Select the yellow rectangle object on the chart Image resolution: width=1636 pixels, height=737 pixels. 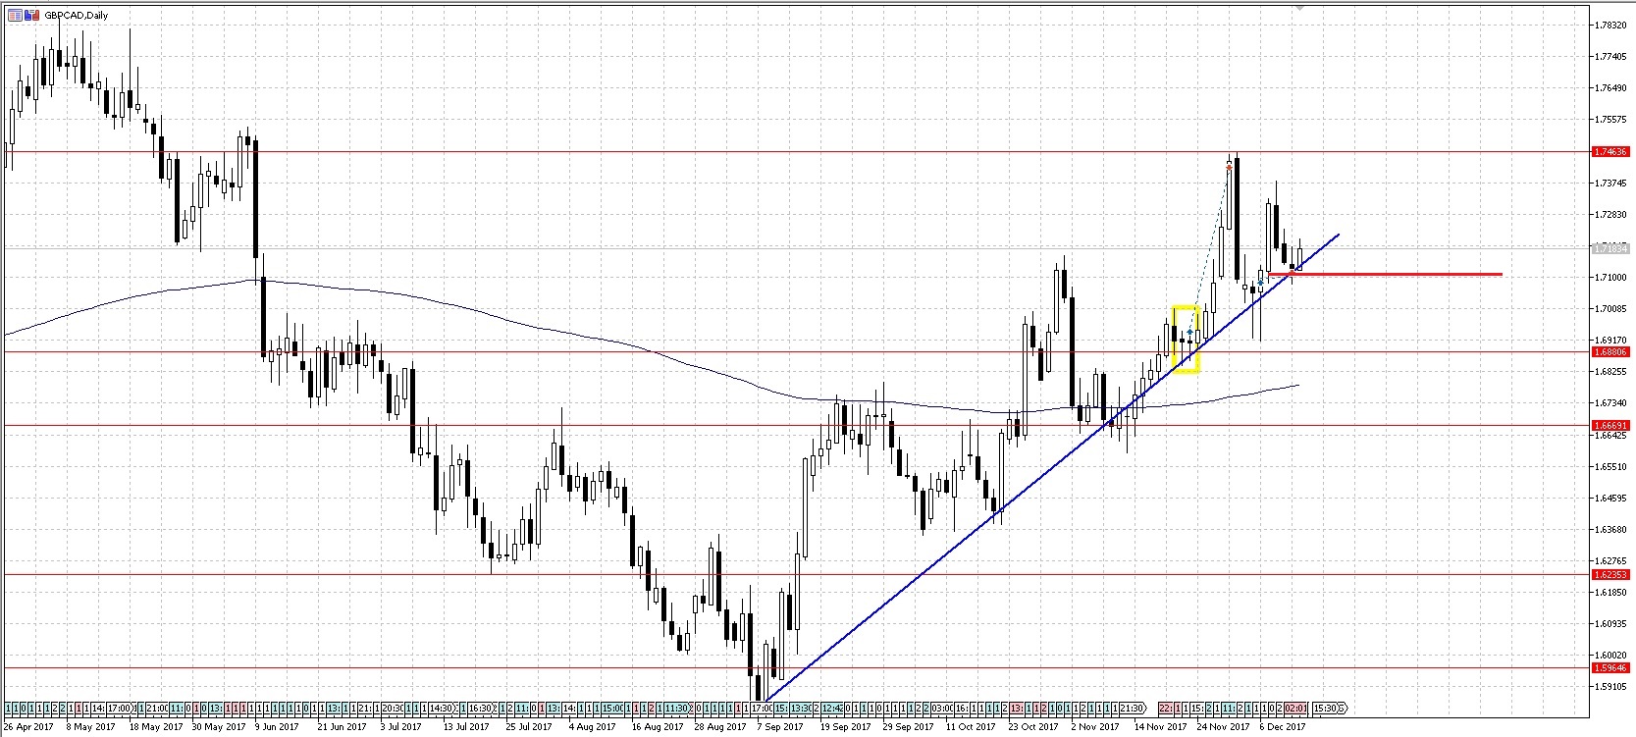1186,340
